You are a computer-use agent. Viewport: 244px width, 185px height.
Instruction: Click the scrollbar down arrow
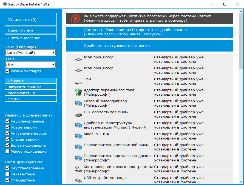click(241, 182)
